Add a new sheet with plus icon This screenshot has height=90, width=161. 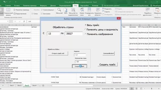click(x=43, y=85)
